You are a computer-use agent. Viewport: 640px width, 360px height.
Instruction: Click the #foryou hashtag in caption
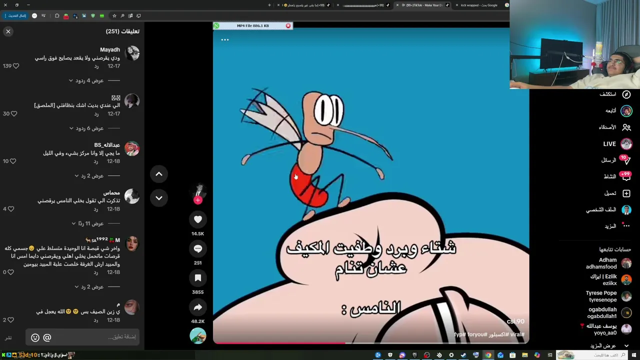[475, 334]
